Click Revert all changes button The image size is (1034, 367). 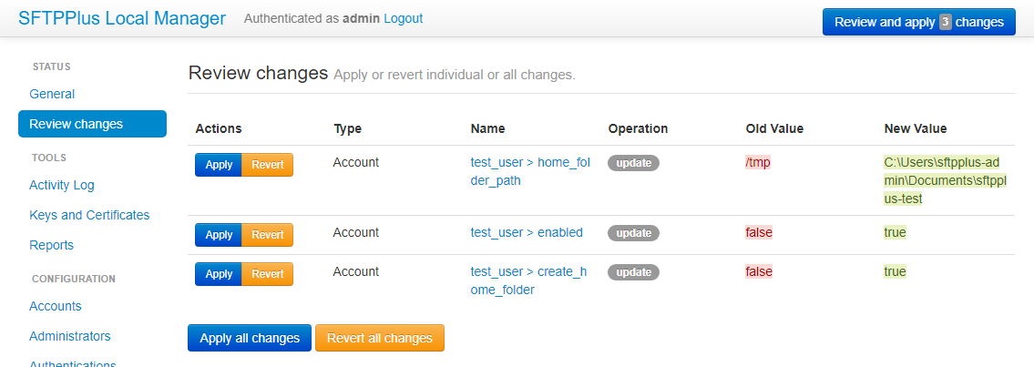click(379, 338)
